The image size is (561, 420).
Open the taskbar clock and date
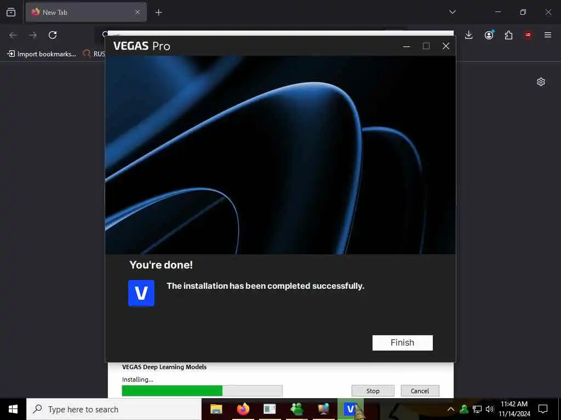tap(514, 409)
